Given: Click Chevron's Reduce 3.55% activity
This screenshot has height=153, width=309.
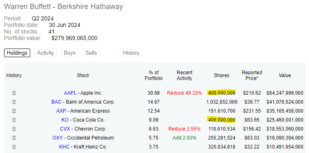Looking at the screenshot, I should click(x=185, y=129).
